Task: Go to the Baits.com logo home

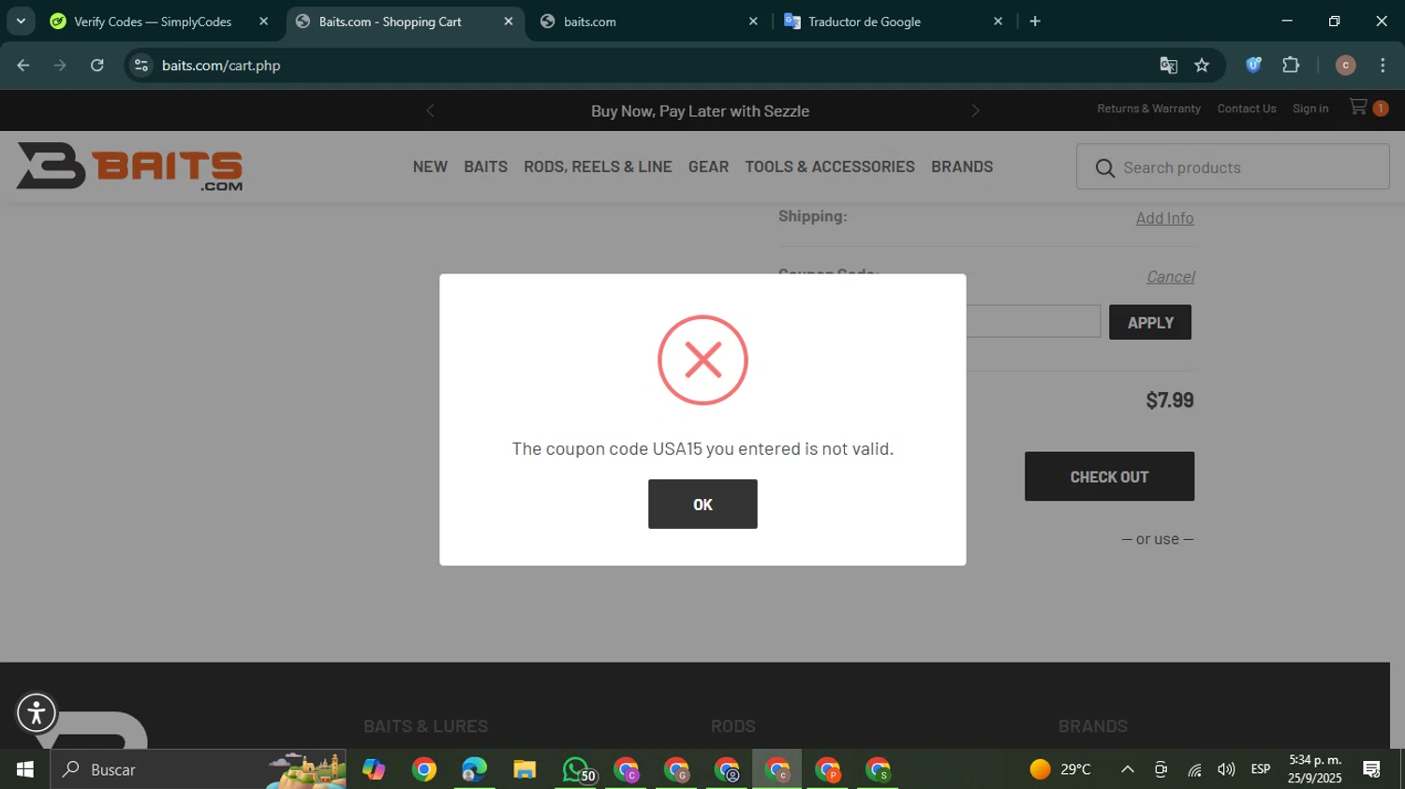Action: pos(129,167)
